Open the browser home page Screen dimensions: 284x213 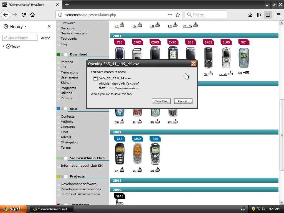point(32,15)
